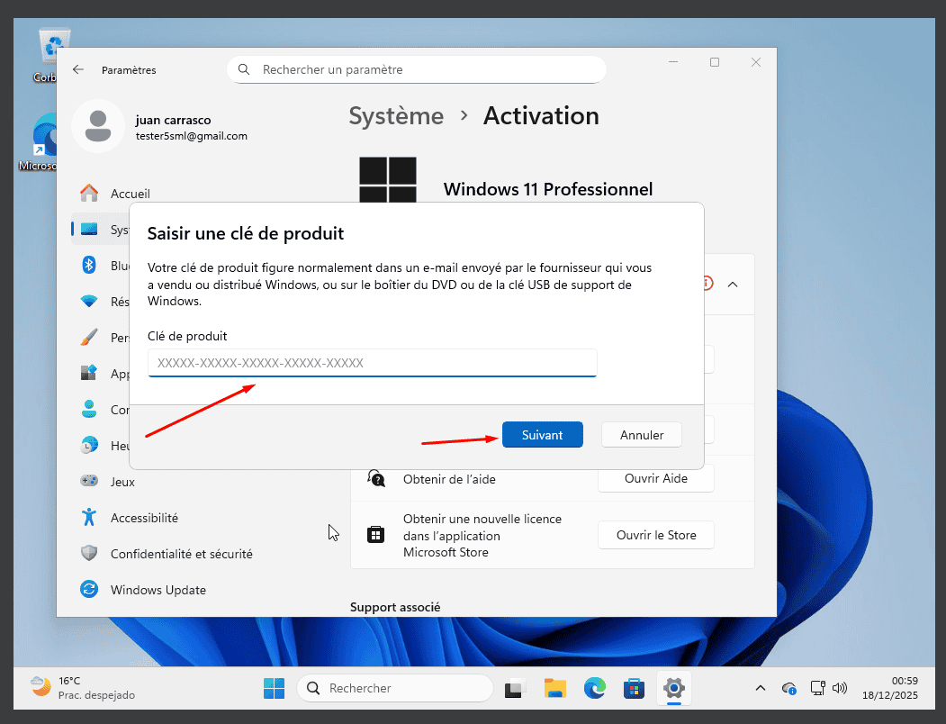Launch Microsoft Edge from the taskbar
The width and height of the screenshot is (946, 724).
pos(594,689)
